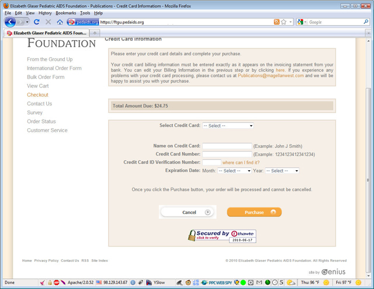Open the address bar history dropdown arrow
Viewport: 374px width, 289px height.
click(x=290, y=22)
